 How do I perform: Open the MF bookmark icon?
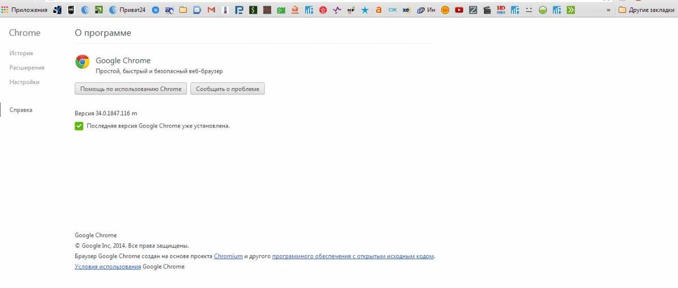click(351, 10)
